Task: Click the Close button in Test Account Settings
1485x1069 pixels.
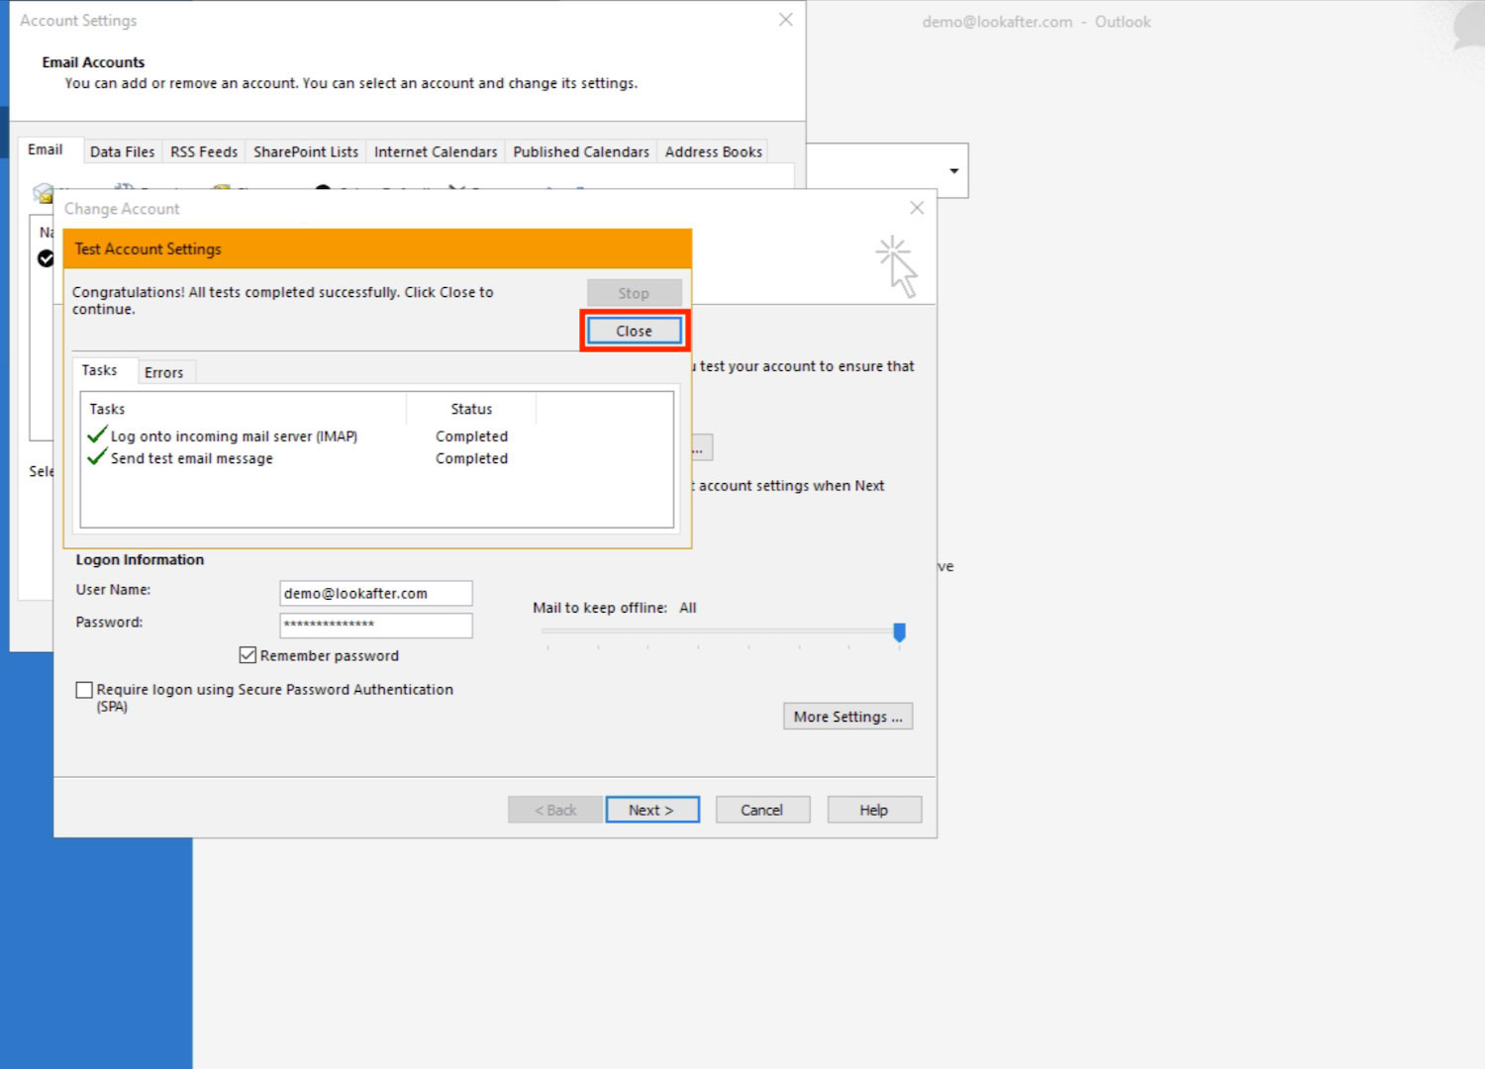Action: tap(634, 331)
